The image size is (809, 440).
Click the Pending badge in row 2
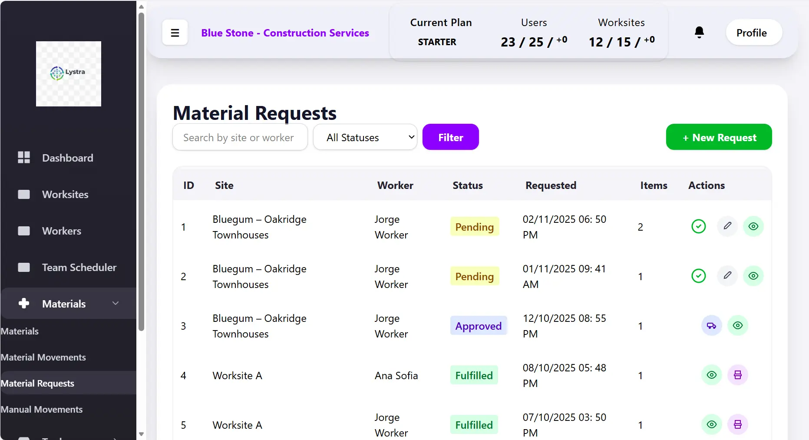tap(475, 276)
